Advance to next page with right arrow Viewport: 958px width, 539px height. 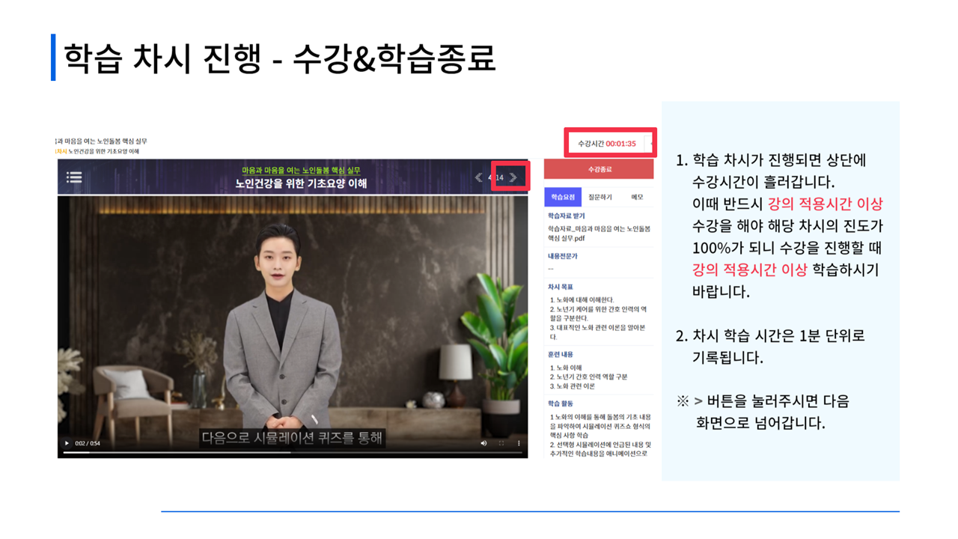[513, 177]
